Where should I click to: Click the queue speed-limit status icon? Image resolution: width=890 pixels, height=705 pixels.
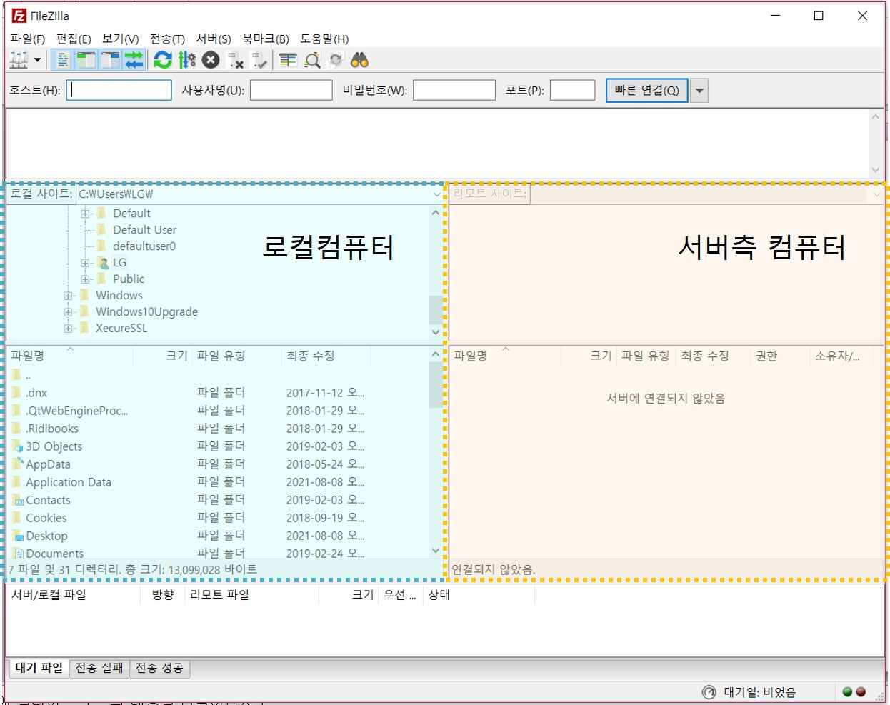(709, 692)
